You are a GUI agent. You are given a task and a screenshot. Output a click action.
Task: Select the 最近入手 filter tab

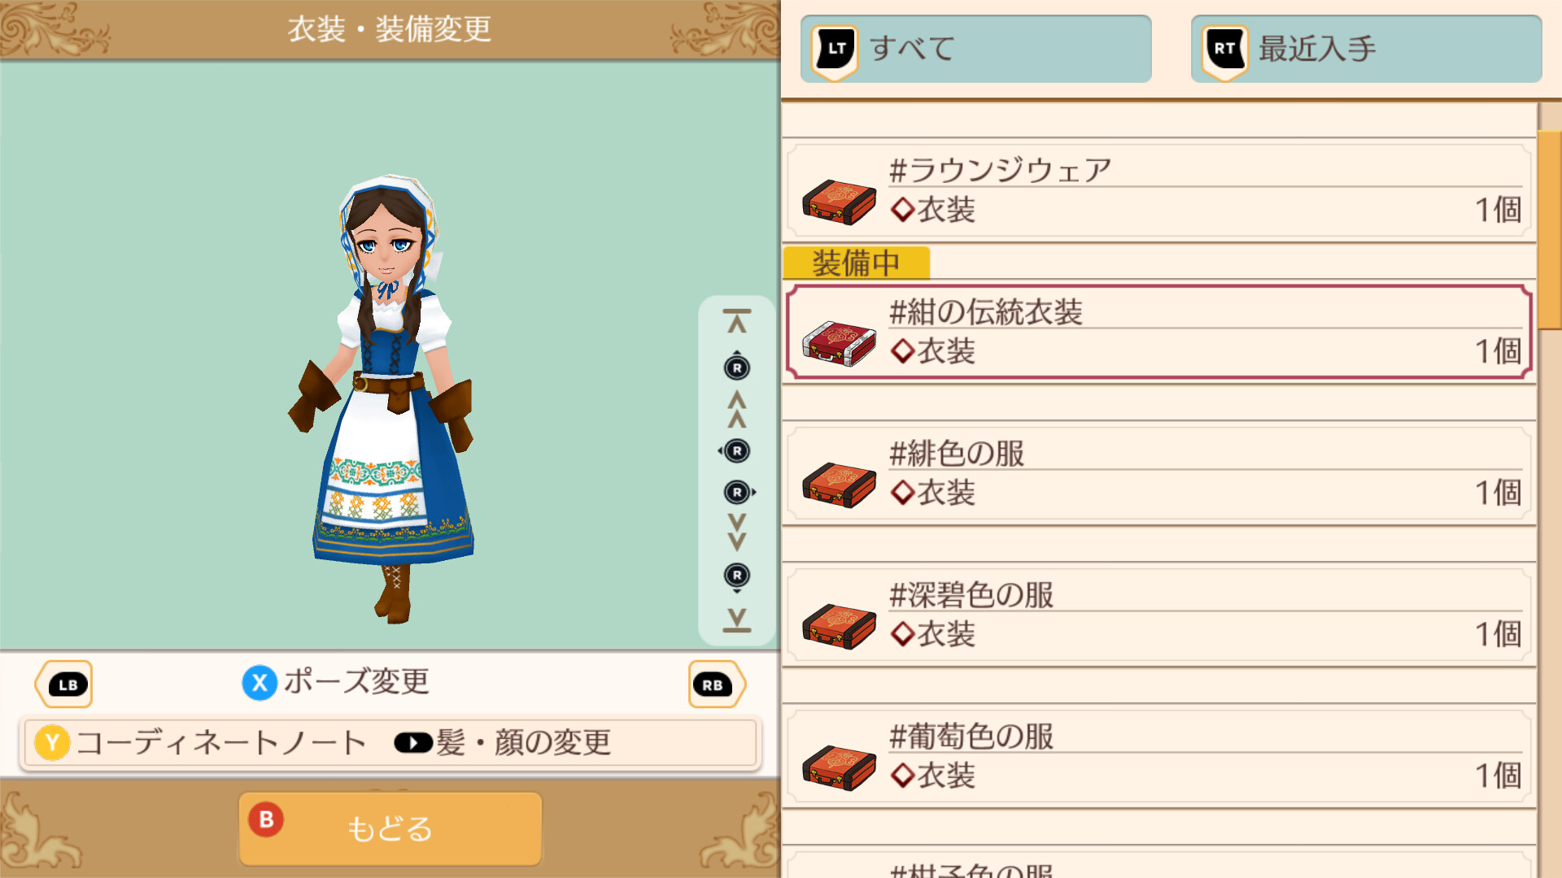(1366, 49)
